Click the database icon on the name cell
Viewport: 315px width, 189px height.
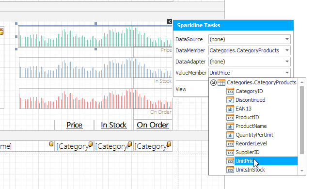[51, 144]
